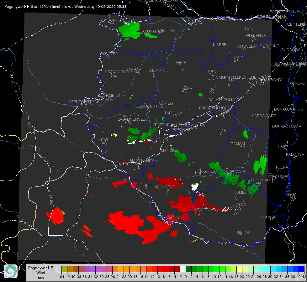Click the 'CSURGÓ' town label
307x282 pixels.
(x=149, y=185)
